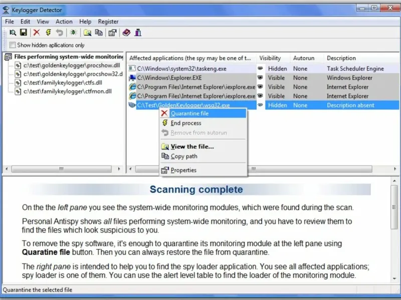This screenshot has width=401, height=300.
Task: Open the File menu
Action: (10, 21)
